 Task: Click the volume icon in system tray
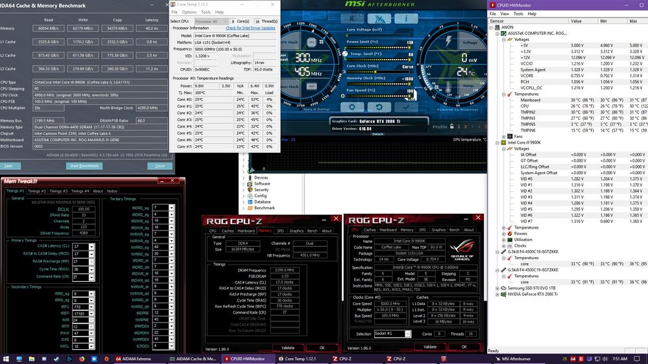tap(605, 359)
